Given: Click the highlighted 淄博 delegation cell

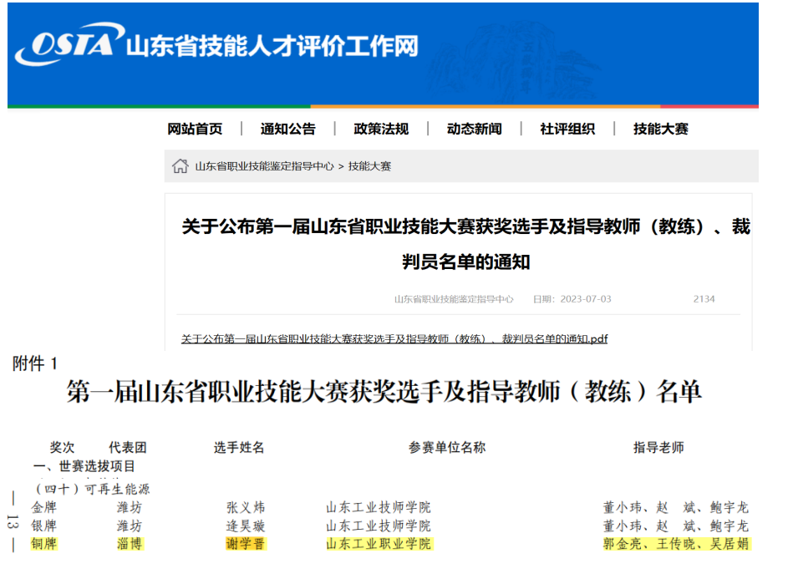Looking at the screenshot, I should point(129,544).
